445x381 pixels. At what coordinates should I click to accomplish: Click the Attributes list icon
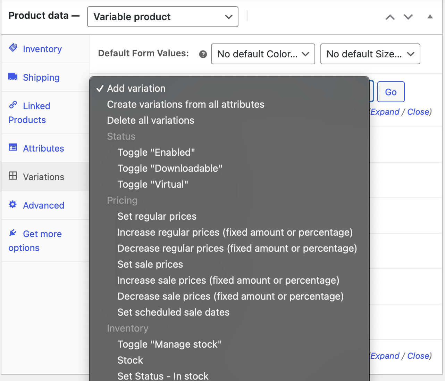(13, 147)
